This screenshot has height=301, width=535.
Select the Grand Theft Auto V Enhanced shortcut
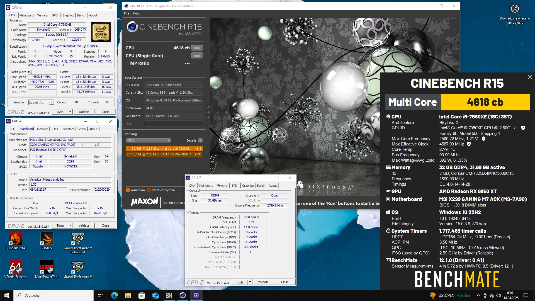pos(78,243)
